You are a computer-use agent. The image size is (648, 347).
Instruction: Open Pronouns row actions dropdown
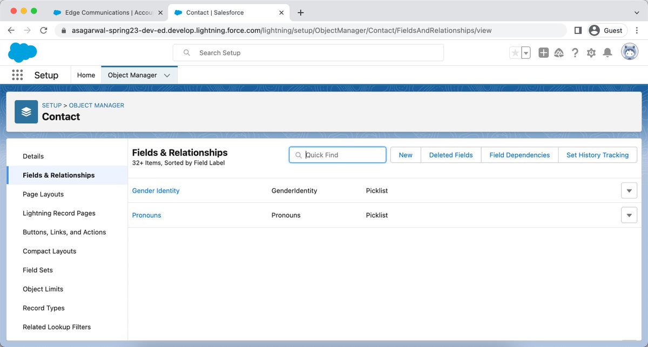click(x=629, y=215)
